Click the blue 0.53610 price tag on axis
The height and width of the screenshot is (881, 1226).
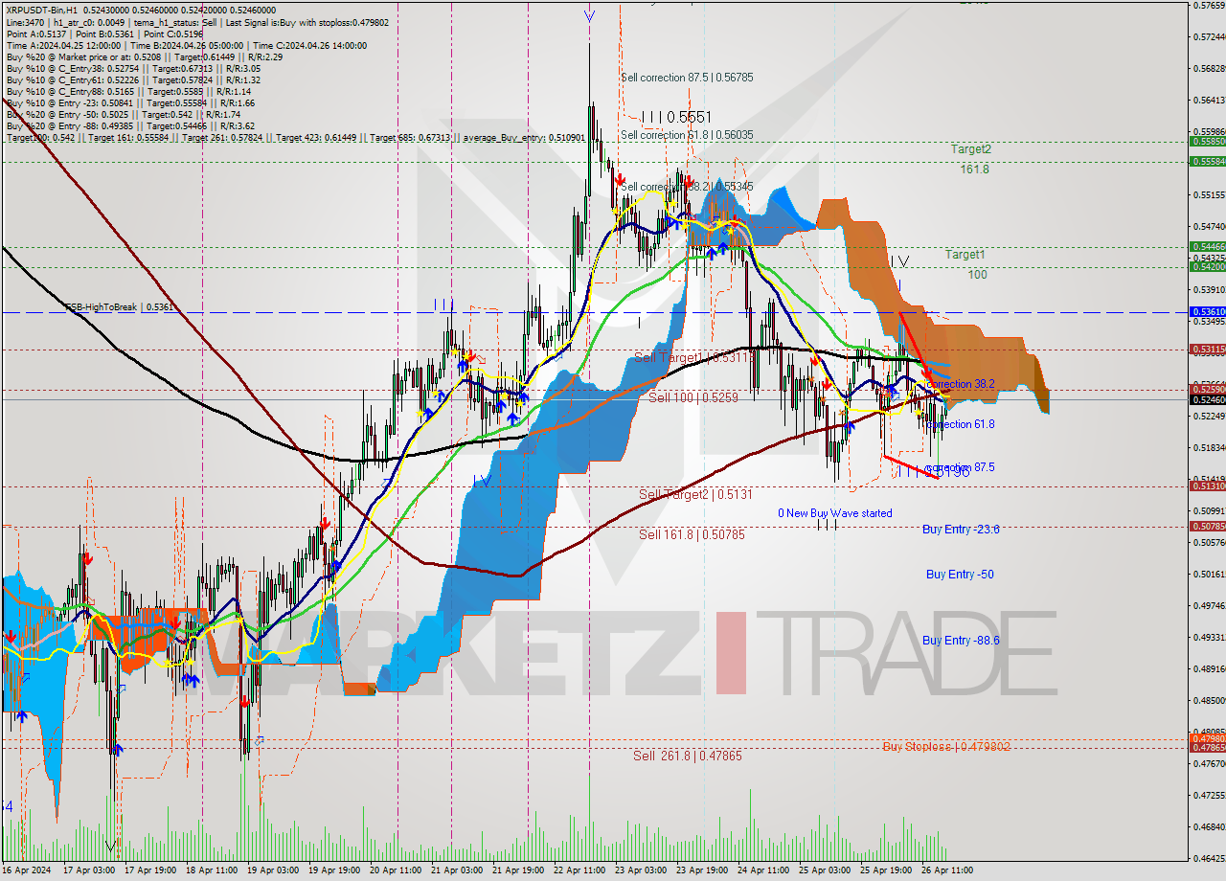1207,312
